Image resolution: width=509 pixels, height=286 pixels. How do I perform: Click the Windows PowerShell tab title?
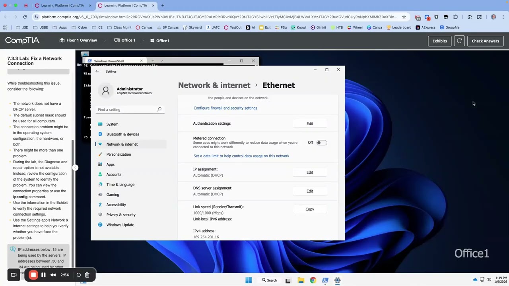click(x=109, y=61)
